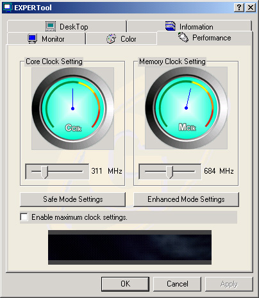Click the dark banner image
This screenshot has width=259, height=298.
click(129, 247)
